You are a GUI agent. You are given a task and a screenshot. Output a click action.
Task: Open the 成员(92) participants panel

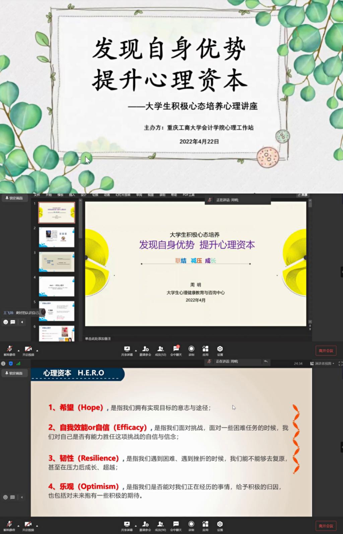point(160,350)
